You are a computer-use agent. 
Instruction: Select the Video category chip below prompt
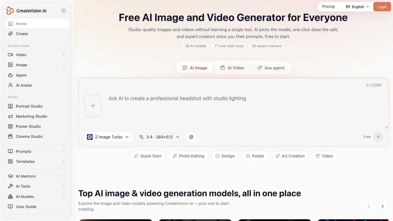tap(324, 156)
